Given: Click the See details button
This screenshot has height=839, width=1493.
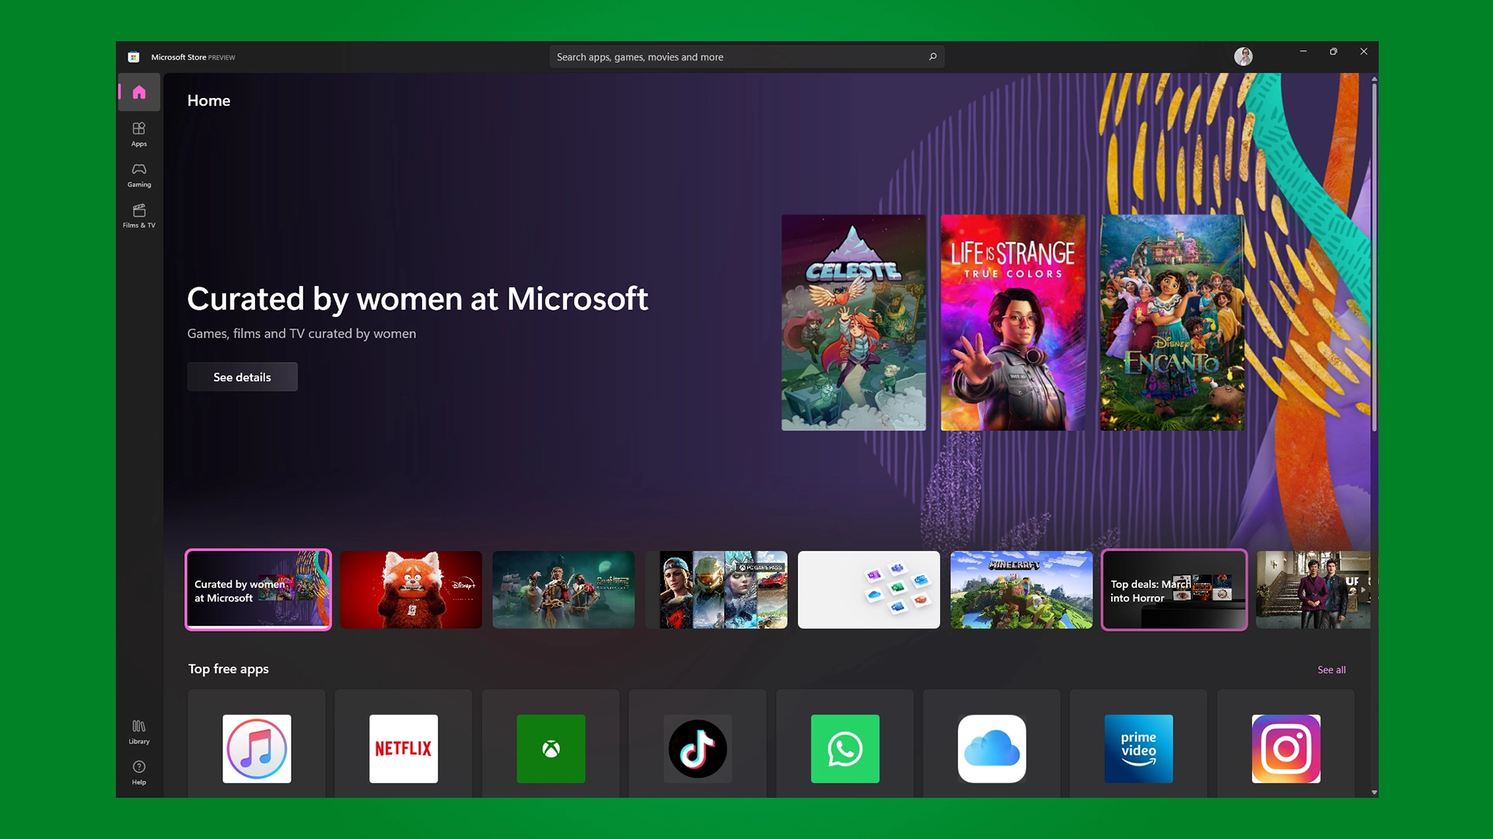Looking at the screenshot, I should coord(242,377).
